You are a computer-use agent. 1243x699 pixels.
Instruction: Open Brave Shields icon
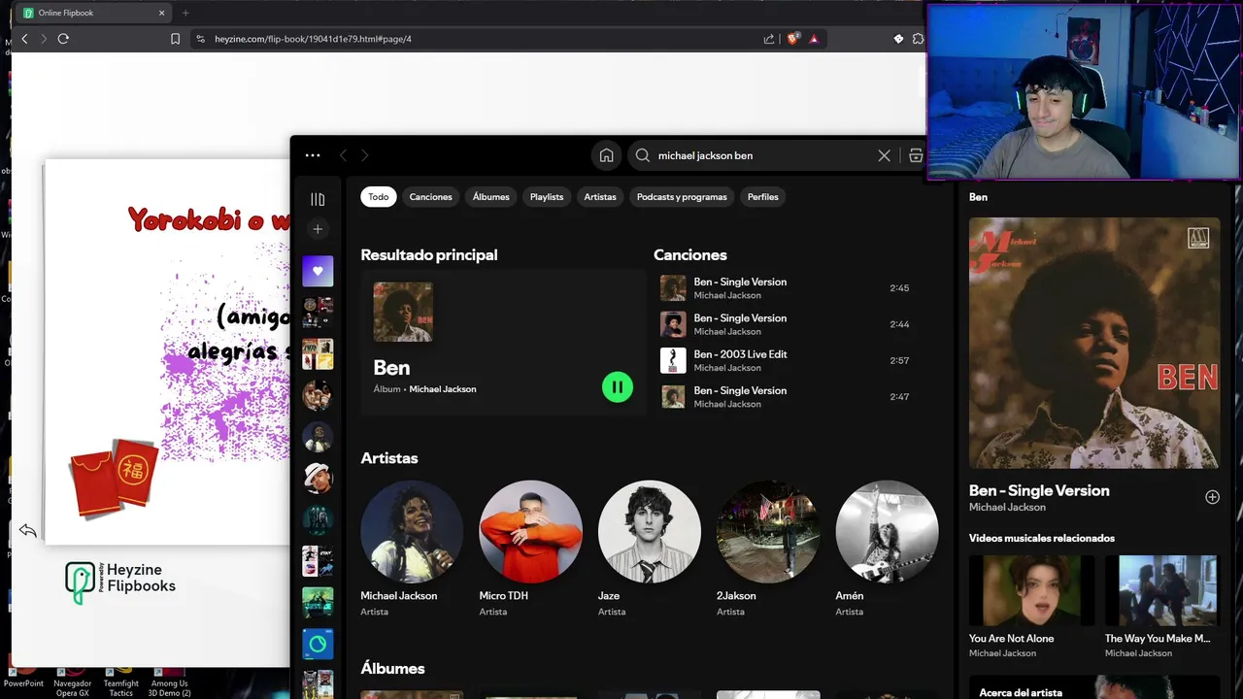(x=792, y=39)
